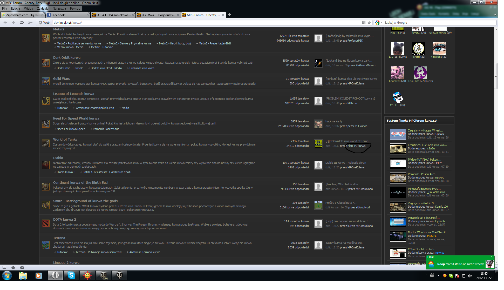Open the Widok menu
The width and height of the screenshot is (504, 290).
coord(29,9)
